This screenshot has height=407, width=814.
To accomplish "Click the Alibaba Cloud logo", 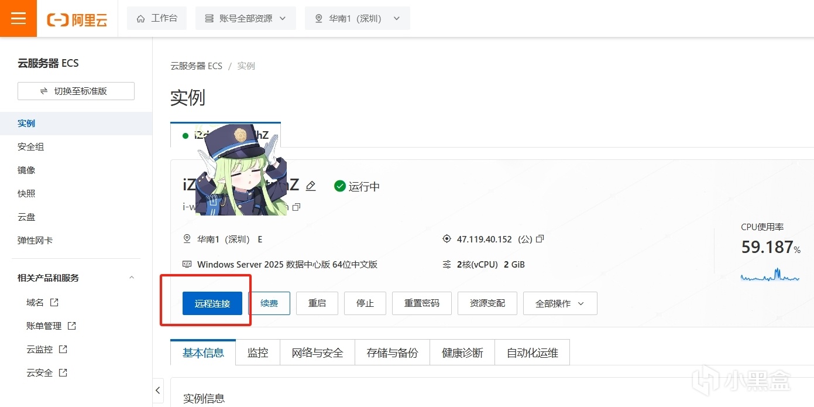I will pyautogui.click(x=77, y=19).
